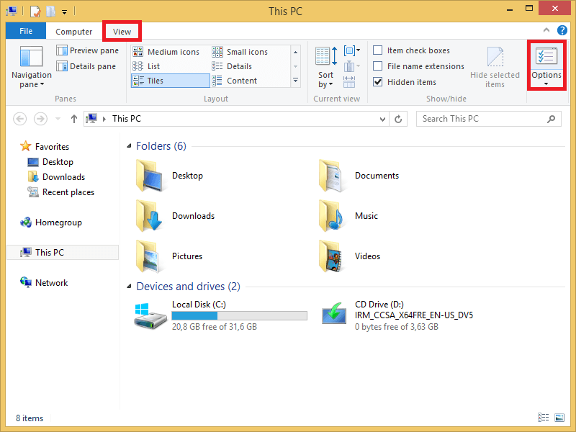576x432 pixels.
Task: Click the Local Disk C: capacity bar
Action: [240, 315]
